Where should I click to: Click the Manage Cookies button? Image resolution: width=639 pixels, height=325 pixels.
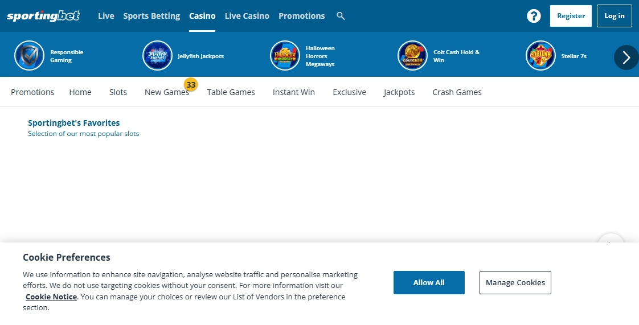pyautogui.click(x=515, y=282)
